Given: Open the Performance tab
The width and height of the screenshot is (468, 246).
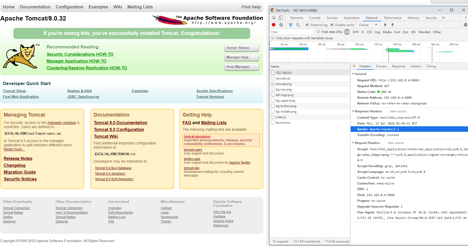Looking at the screenshot, I should tap(392, 18).
